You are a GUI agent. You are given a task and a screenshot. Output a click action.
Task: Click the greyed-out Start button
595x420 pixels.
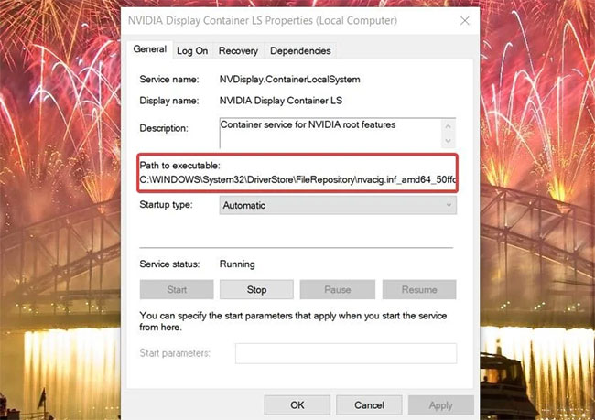(x=177, y=290)
